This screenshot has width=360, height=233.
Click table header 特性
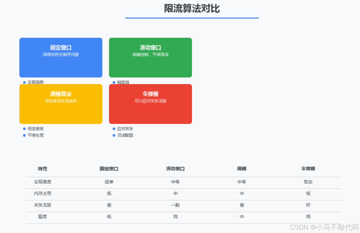pos(42,169)
